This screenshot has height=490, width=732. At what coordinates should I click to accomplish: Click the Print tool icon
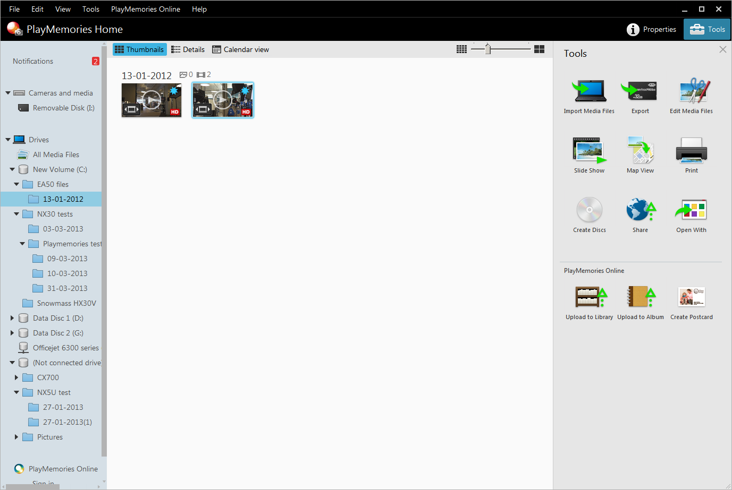pyautogui.click(x=691, y=150)
